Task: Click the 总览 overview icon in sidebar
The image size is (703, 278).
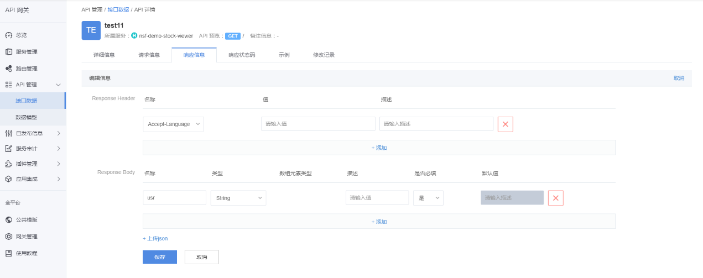Action: tap(9, 35)
